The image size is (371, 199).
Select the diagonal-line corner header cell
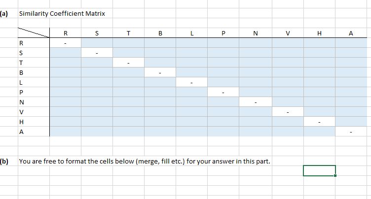pyautogui.click(x=34, y=33)
